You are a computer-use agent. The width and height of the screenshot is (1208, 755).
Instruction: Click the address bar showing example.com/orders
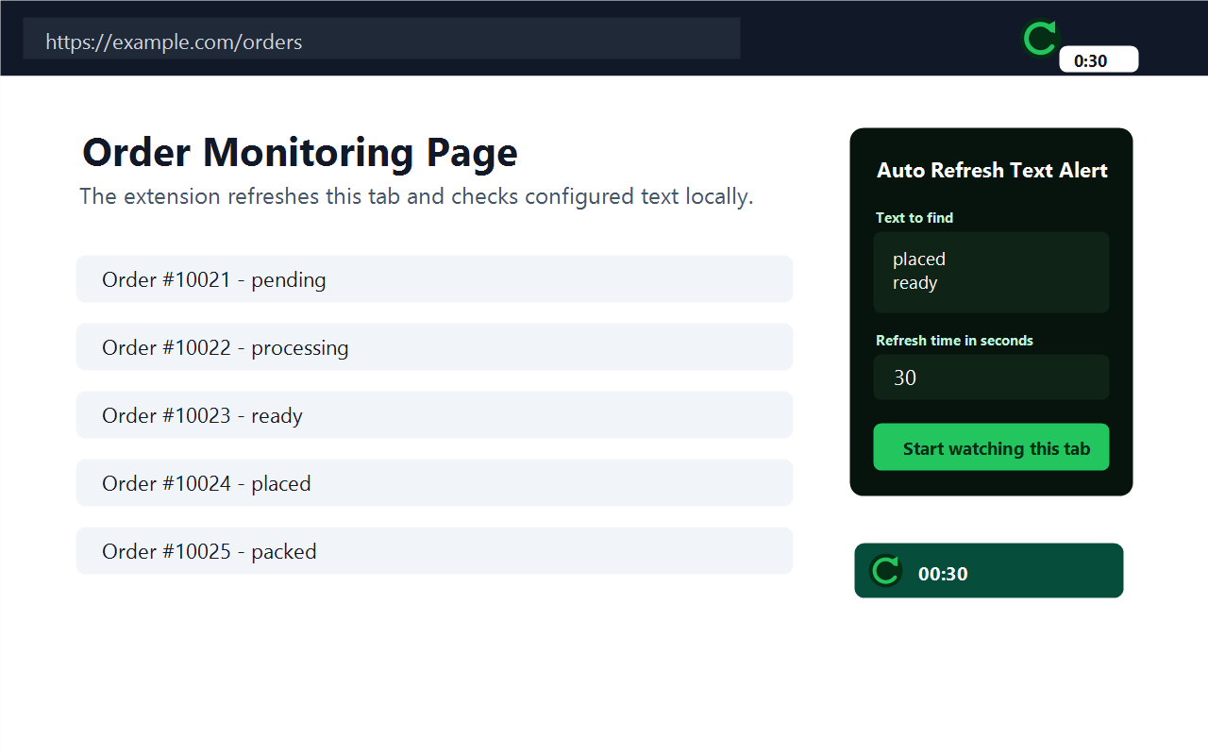(x=381, y=39)
